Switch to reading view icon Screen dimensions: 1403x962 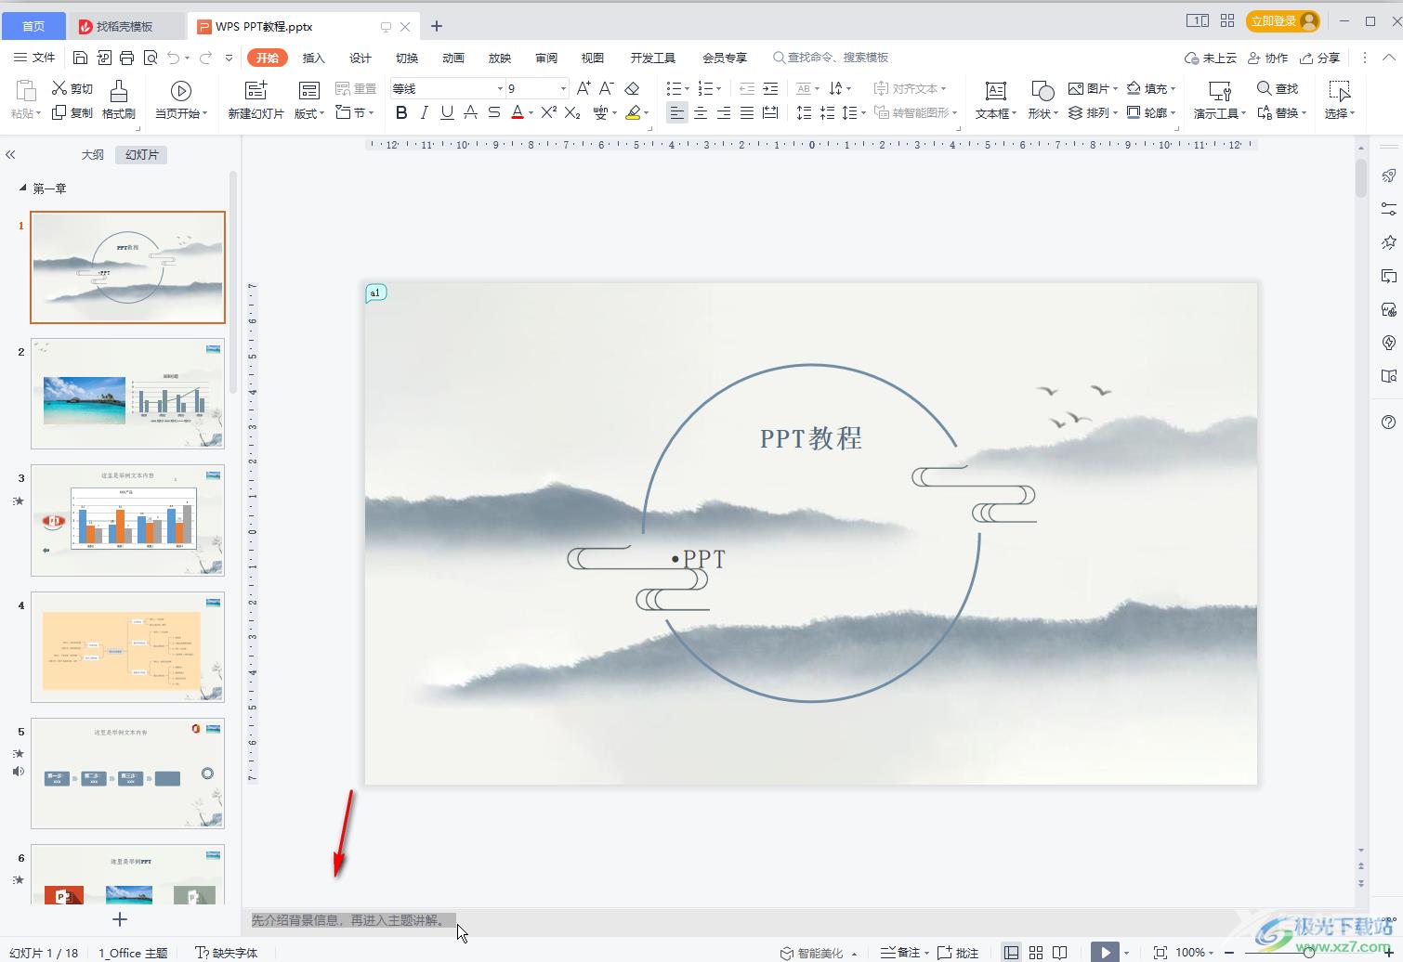(x=1060, y=952)
